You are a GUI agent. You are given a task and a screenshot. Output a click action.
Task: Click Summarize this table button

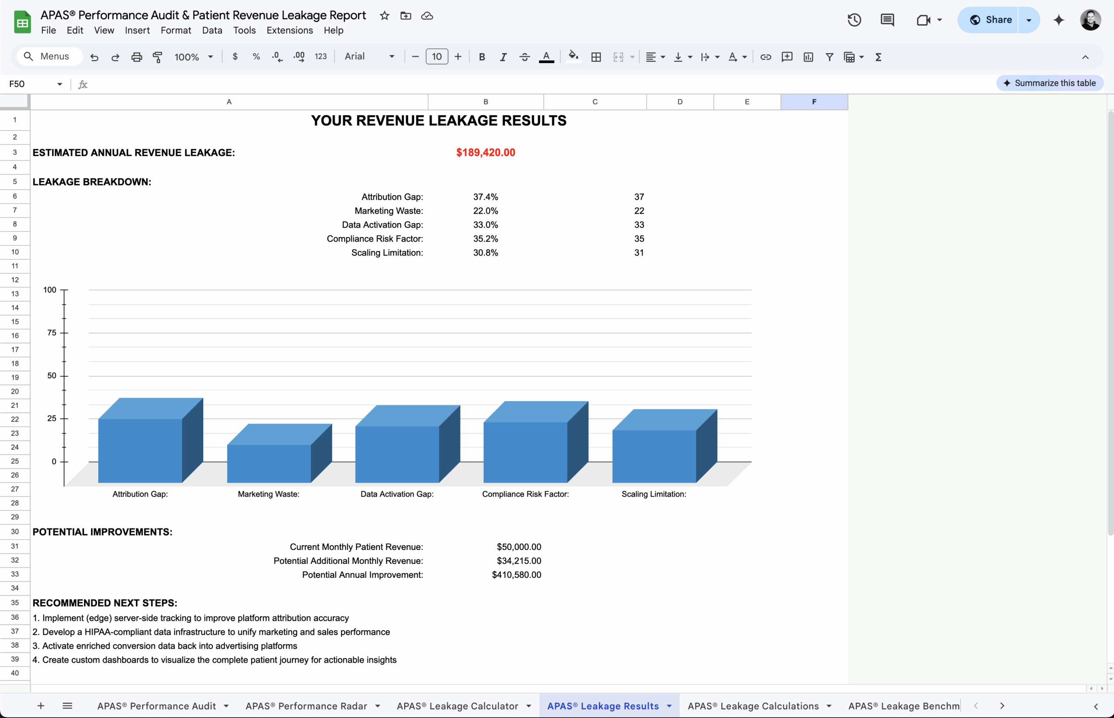(1050, 83)
